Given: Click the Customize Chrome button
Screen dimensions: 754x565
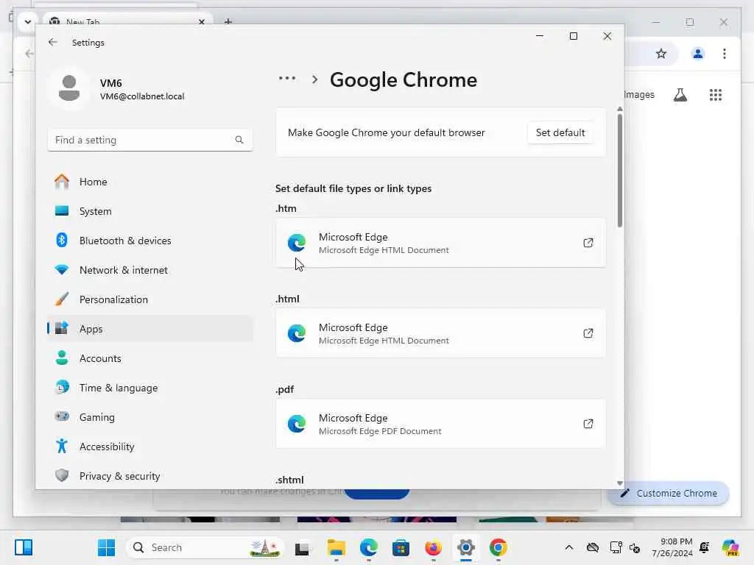Looking at the screenshot, I should (669, 494).
